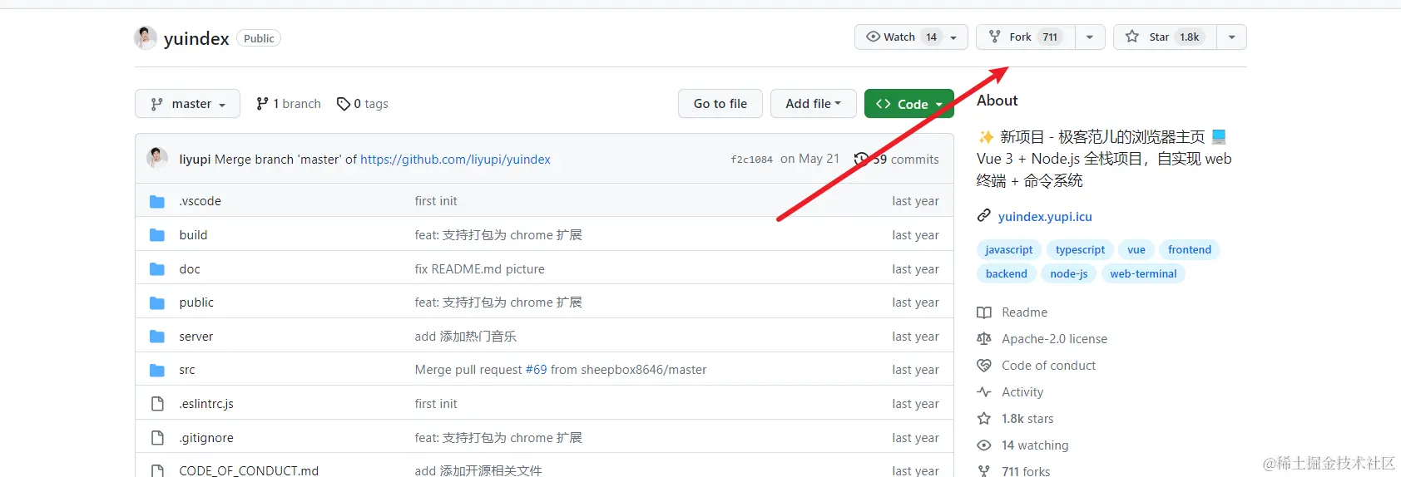
Task: Select the backend topic tag
Action: (x=1007, y=273)
